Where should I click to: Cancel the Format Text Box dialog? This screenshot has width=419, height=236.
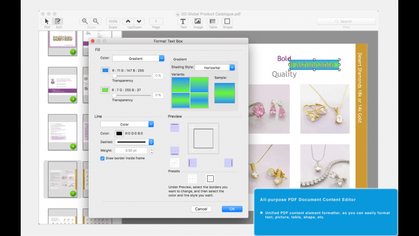[201, 209]
